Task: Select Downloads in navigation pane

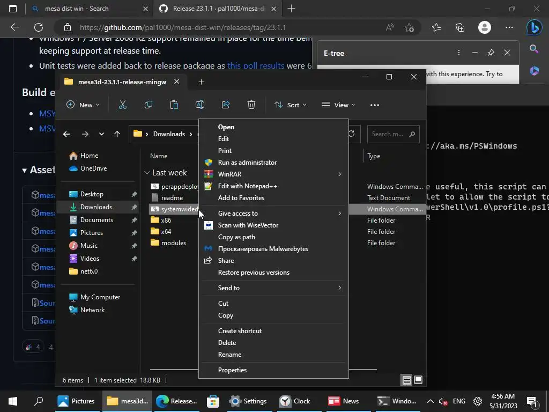Action: tap(98, 207)
